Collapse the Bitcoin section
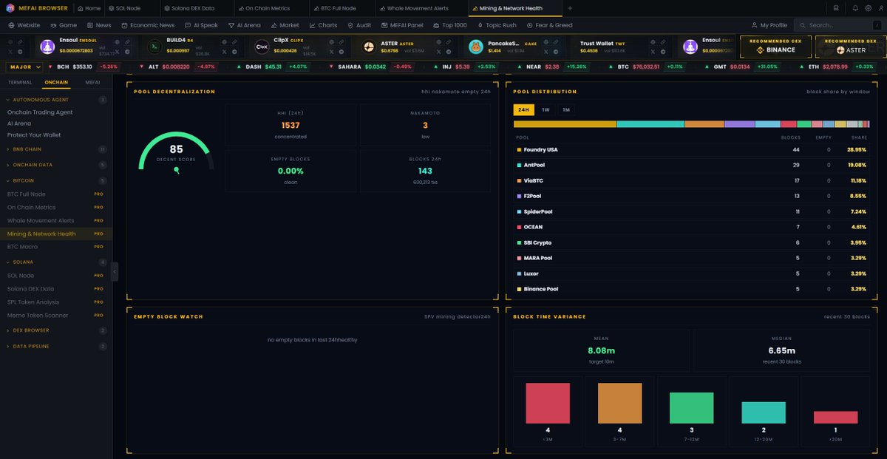This screenshot has width=887, height=459. coord(55,180)
